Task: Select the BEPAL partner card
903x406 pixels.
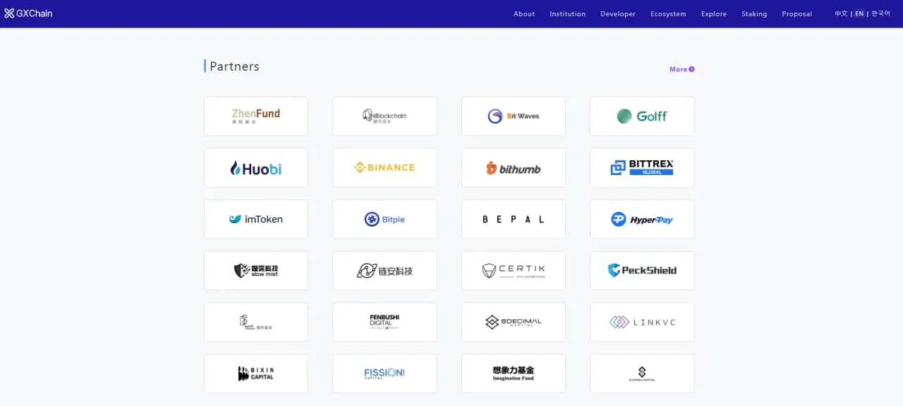Action: click(x=514, y=220)
